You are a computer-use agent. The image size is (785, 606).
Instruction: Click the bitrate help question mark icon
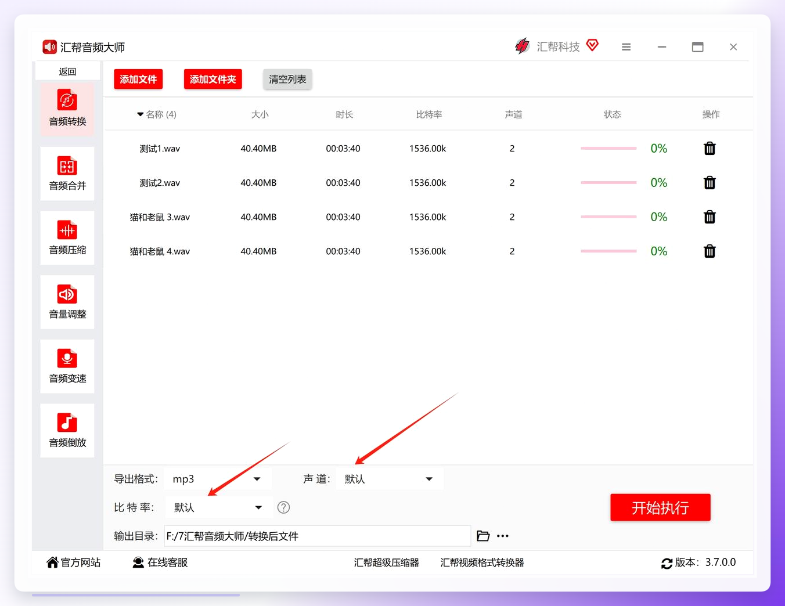283,507
